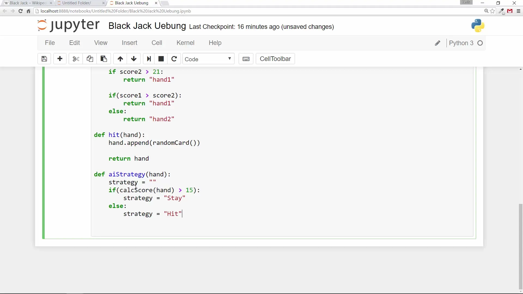The height and width of the screenshot is (294, 523).
Task: Insert a cell below with the plus icon
Action: [x=60, y=59]
